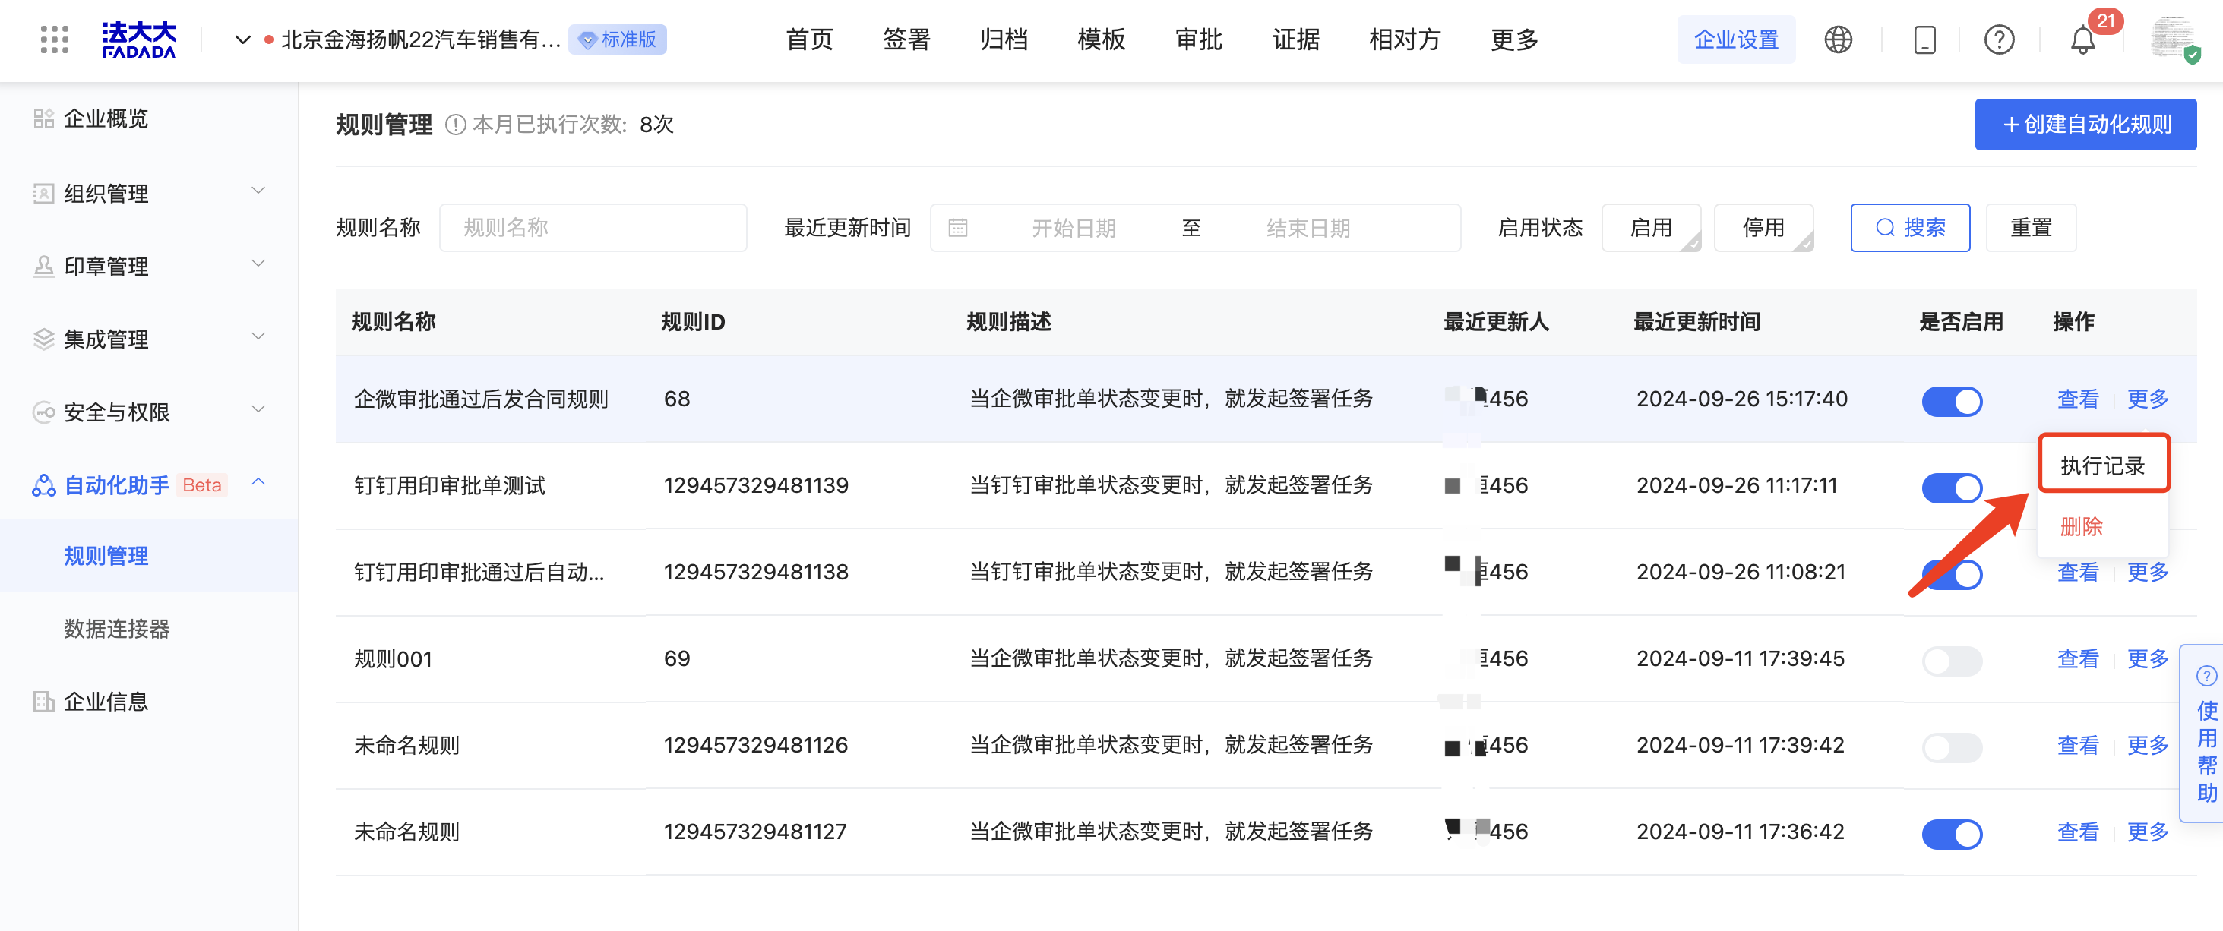Go to the 证据 nav tab
The height and width of the screenshot is (931, 2223).
[1296, 39]
